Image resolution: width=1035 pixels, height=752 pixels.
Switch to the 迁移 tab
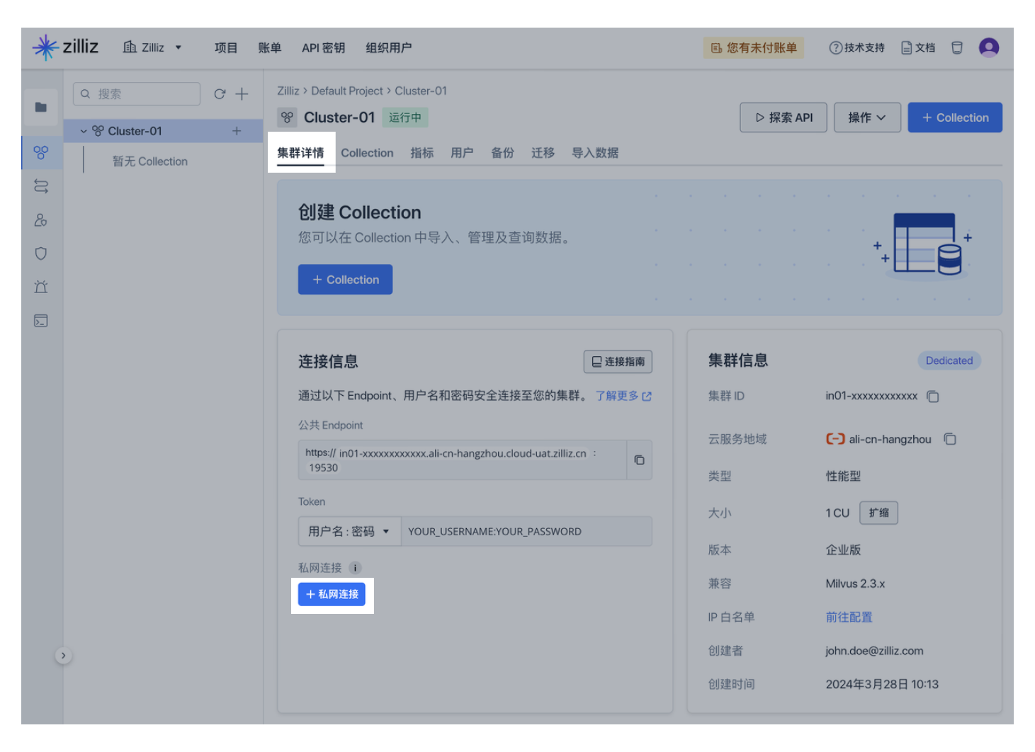(x=543, y=153)
